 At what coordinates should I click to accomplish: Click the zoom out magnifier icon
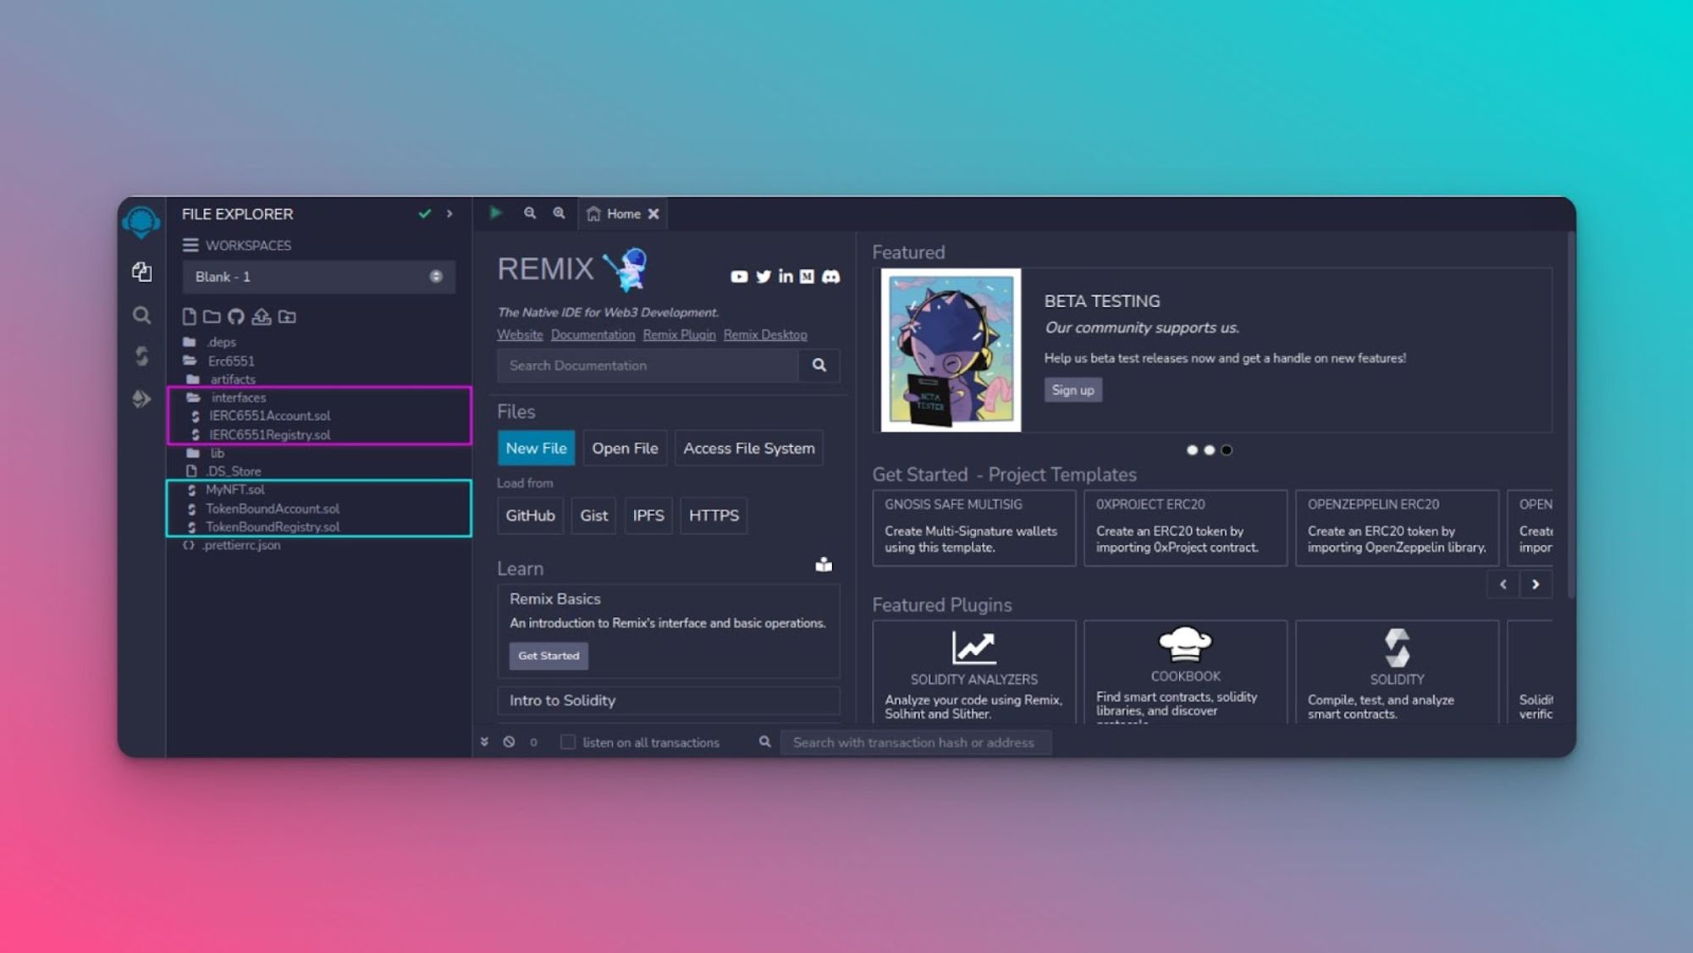530,213
